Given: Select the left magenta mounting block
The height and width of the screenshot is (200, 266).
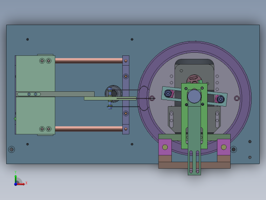Looking at the screenshot, I should click(165, 147).
